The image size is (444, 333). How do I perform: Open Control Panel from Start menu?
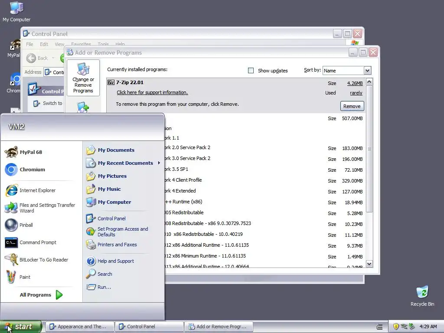(106, 219)
